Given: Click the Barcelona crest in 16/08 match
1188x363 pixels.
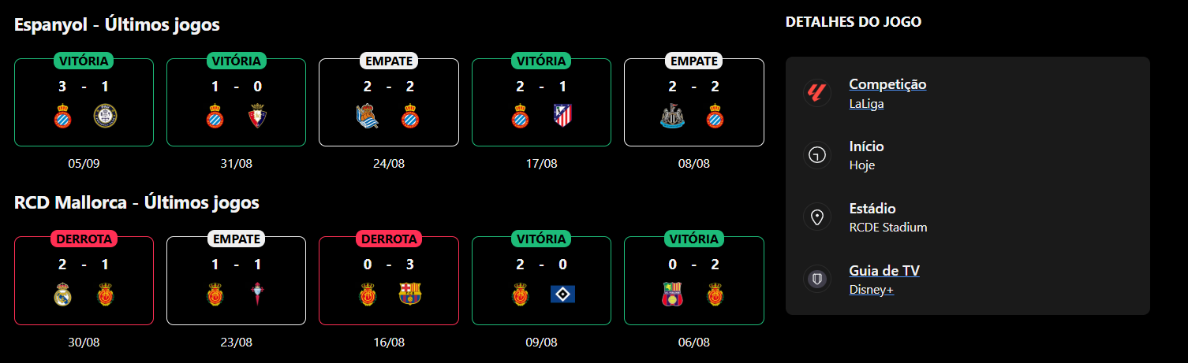Looking at the screenshot, I should [410, 294].
